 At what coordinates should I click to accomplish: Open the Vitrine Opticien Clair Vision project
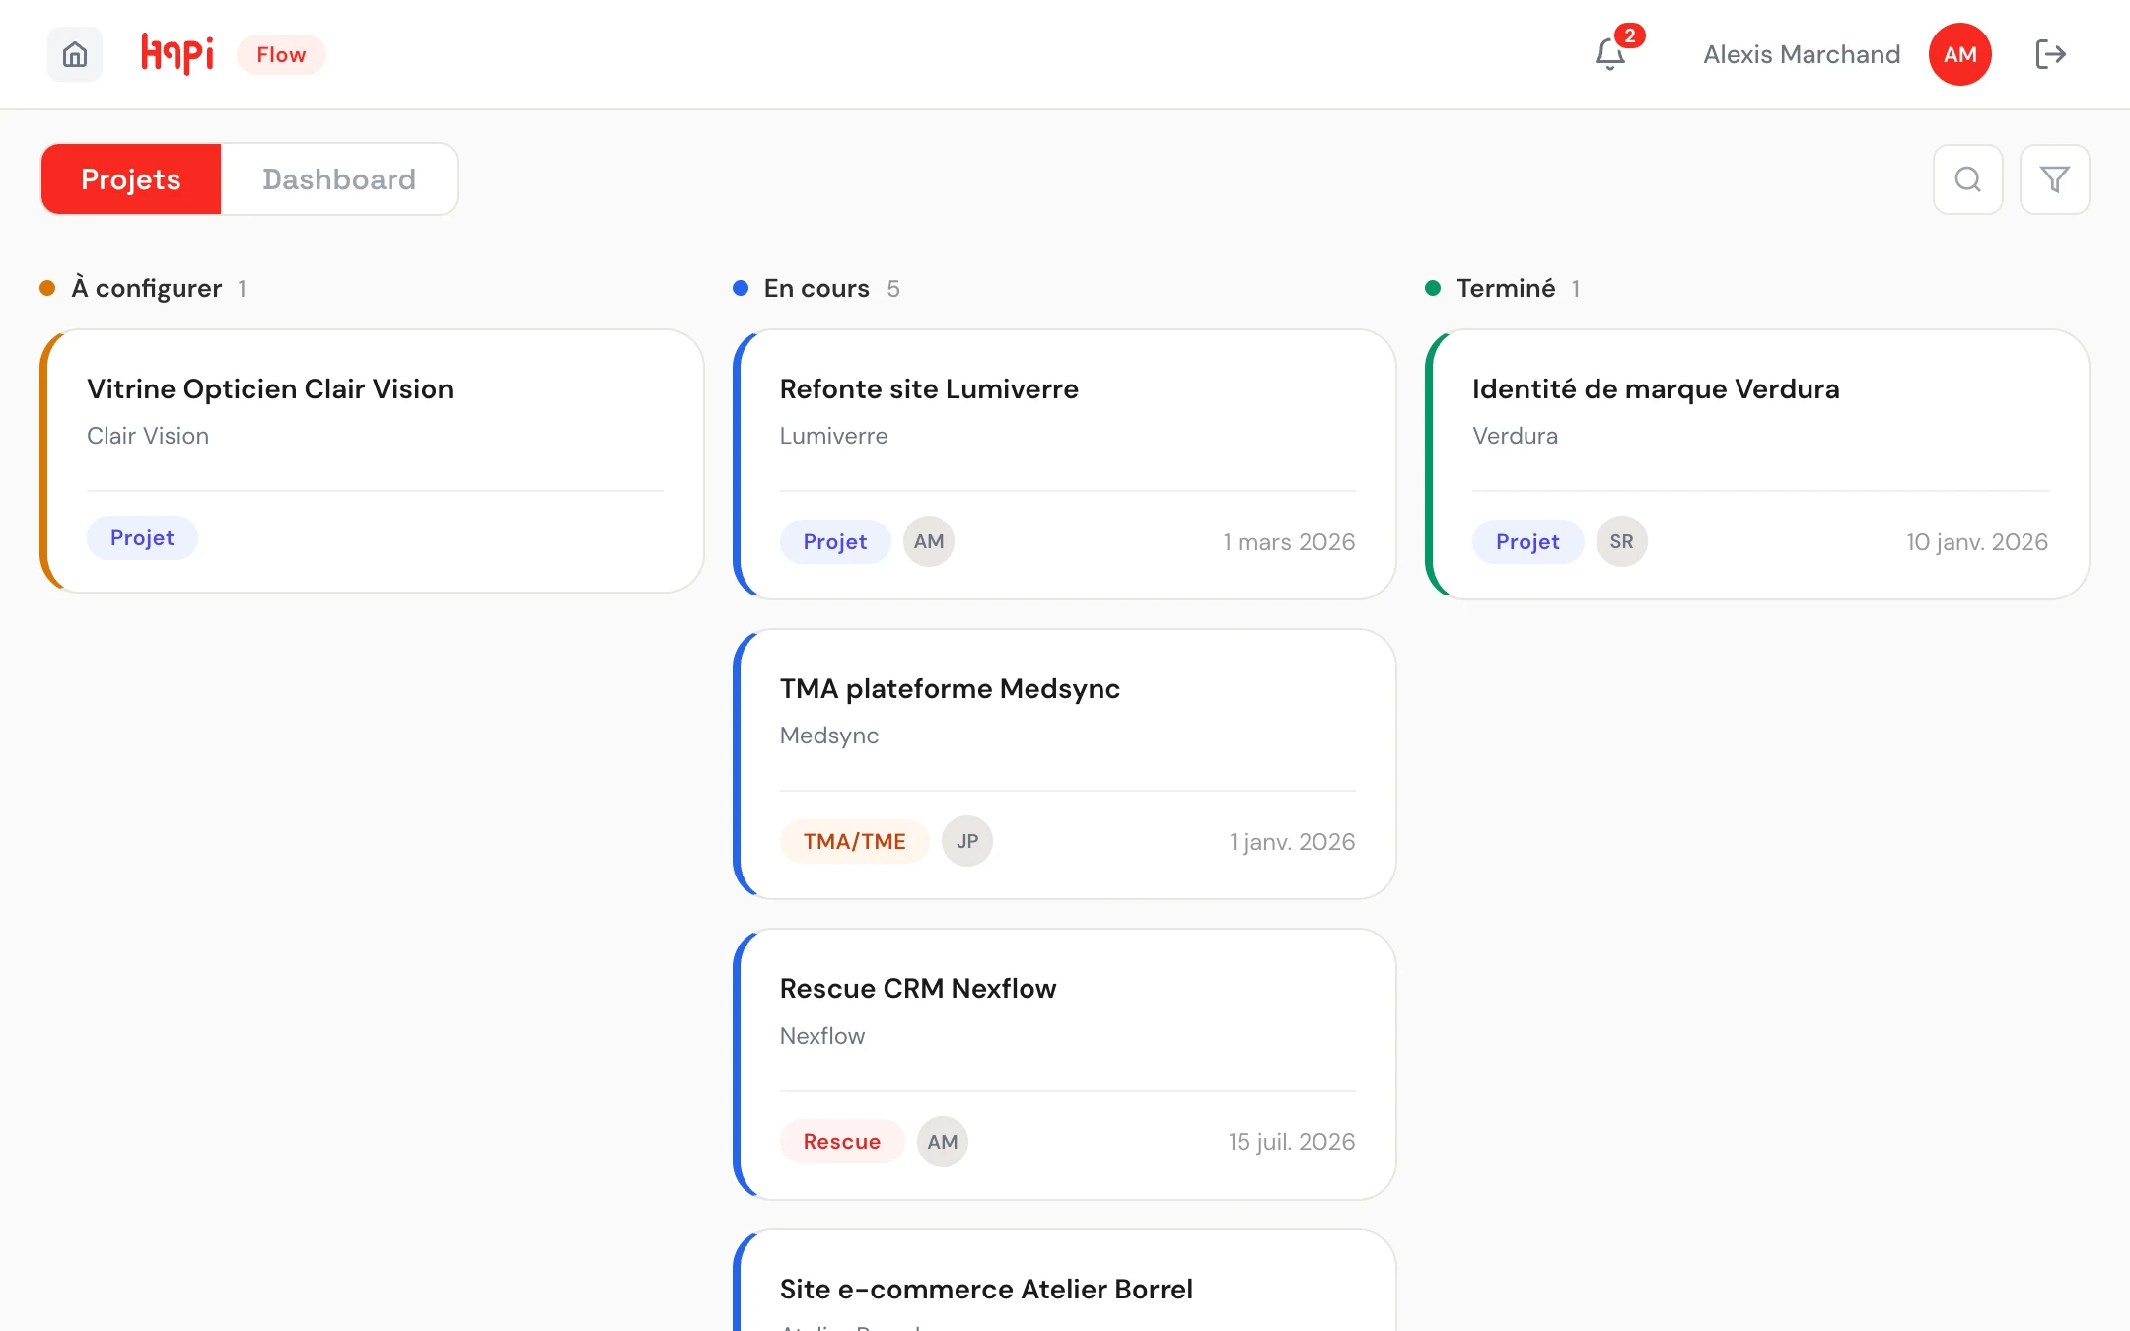373,460
